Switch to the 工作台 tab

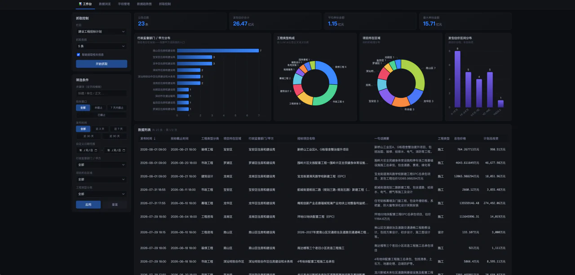point(85,4)
